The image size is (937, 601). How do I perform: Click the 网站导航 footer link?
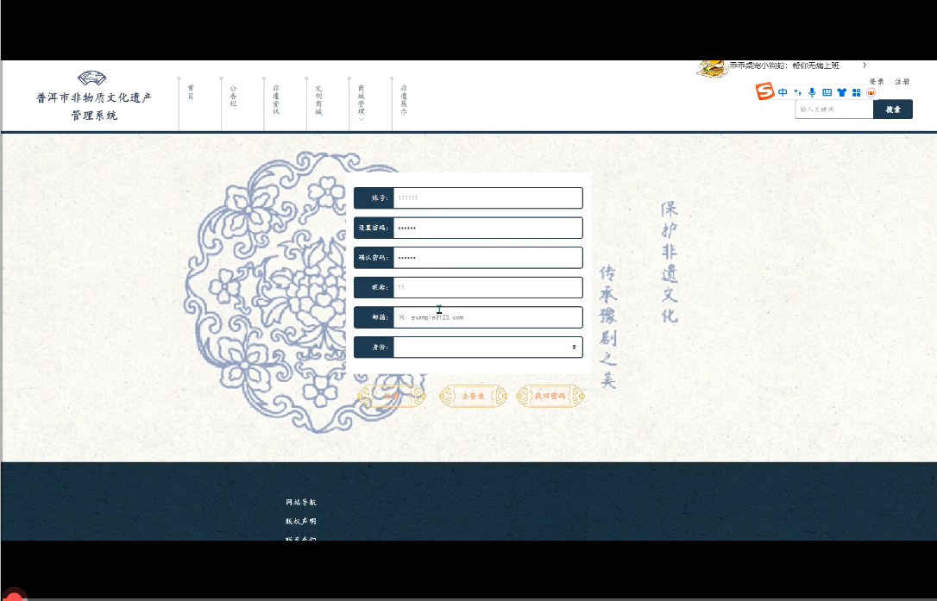pyautogui.click(x=300, y=503)
